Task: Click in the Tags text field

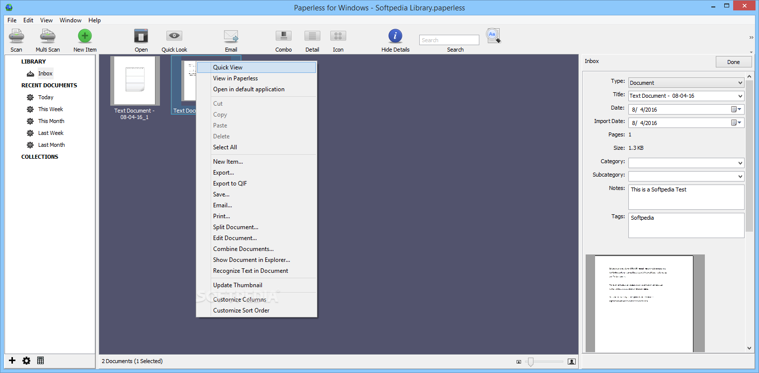Action: click(686, 225)
